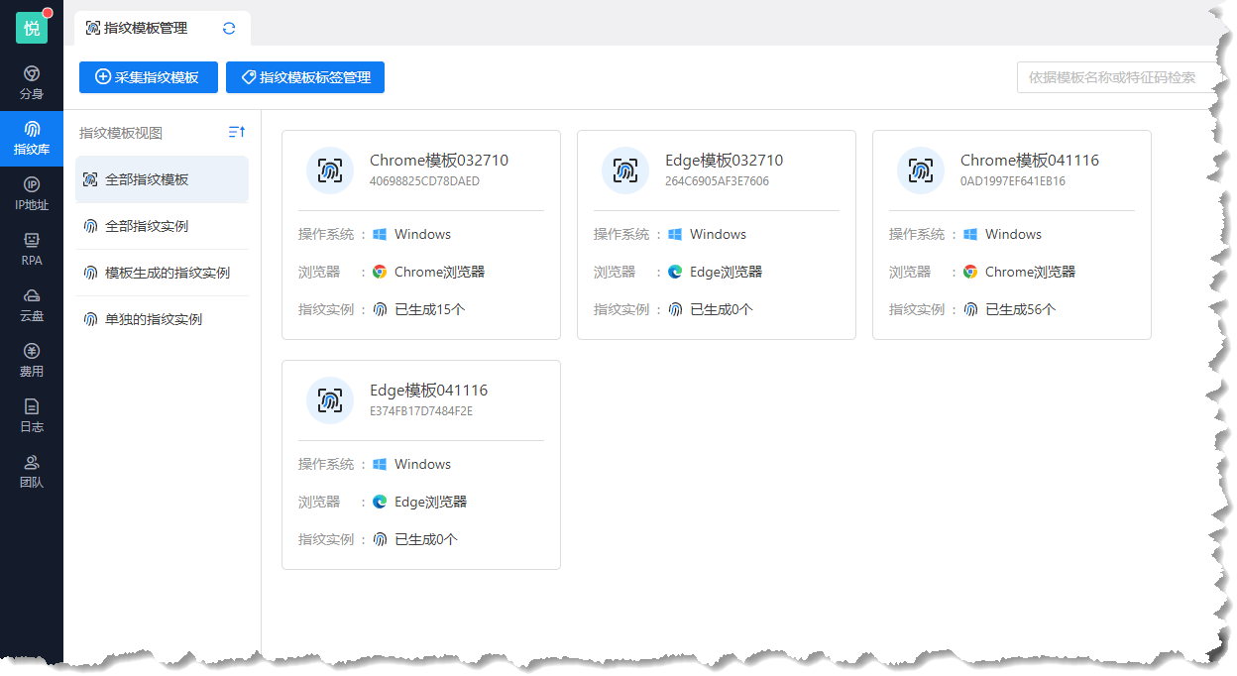The image size is (1237, 676).
Task: Click feature code 40698825CD78DAED
Action: pos(425,181)
